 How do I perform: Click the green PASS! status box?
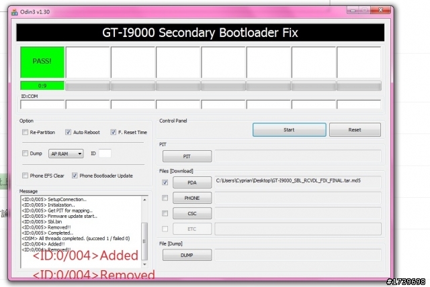click(42, 62)
